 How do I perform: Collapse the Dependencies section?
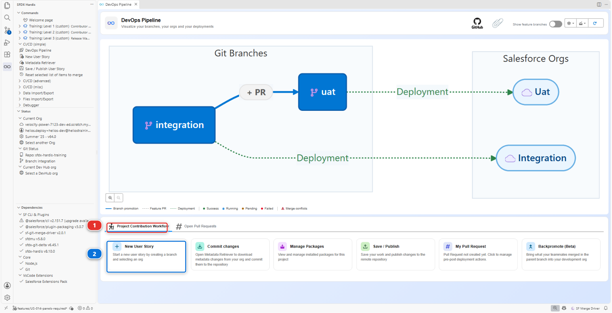18,208
